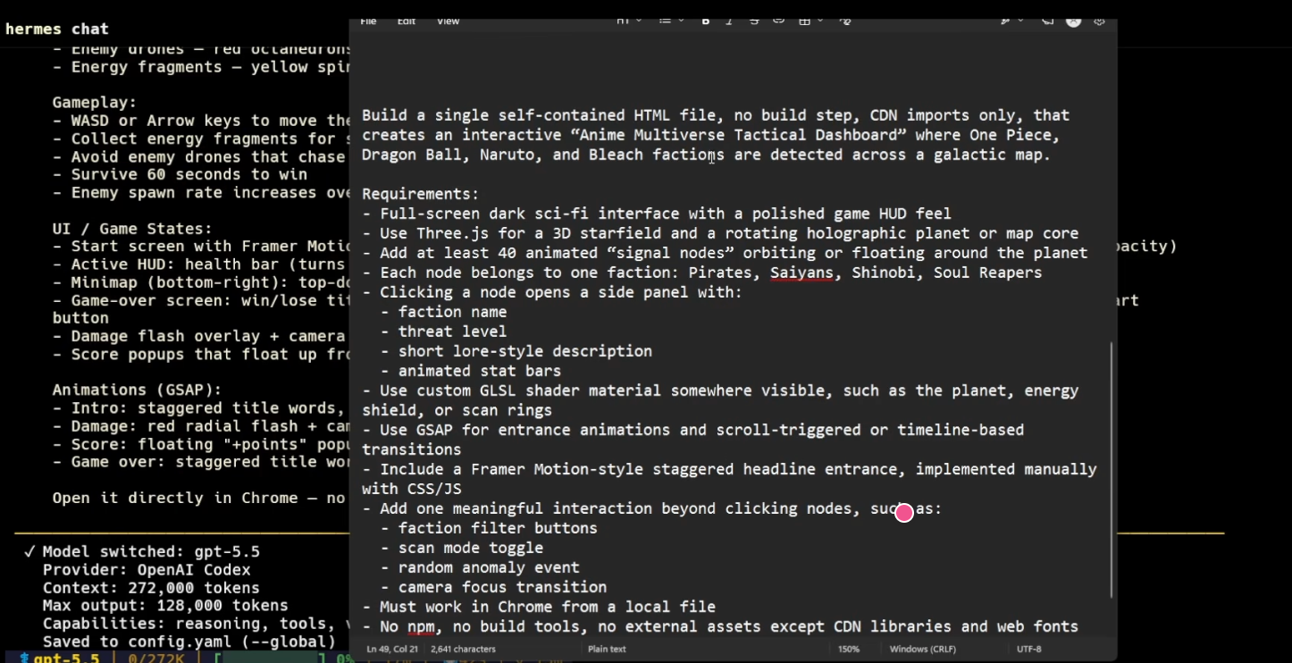Click the 'Gameplay:' heading in the terminal
The height and width of the screenshot is (663, 1292).
tap(95, 103)
